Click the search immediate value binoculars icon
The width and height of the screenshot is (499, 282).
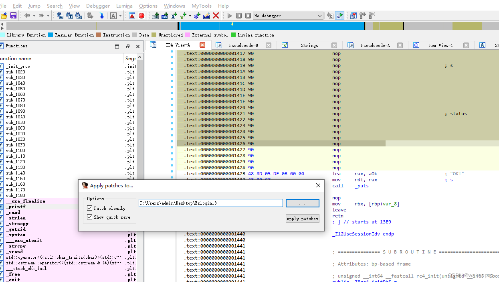60,16
